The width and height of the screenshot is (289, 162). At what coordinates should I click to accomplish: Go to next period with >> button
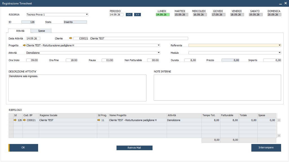[x=137, y=15]
